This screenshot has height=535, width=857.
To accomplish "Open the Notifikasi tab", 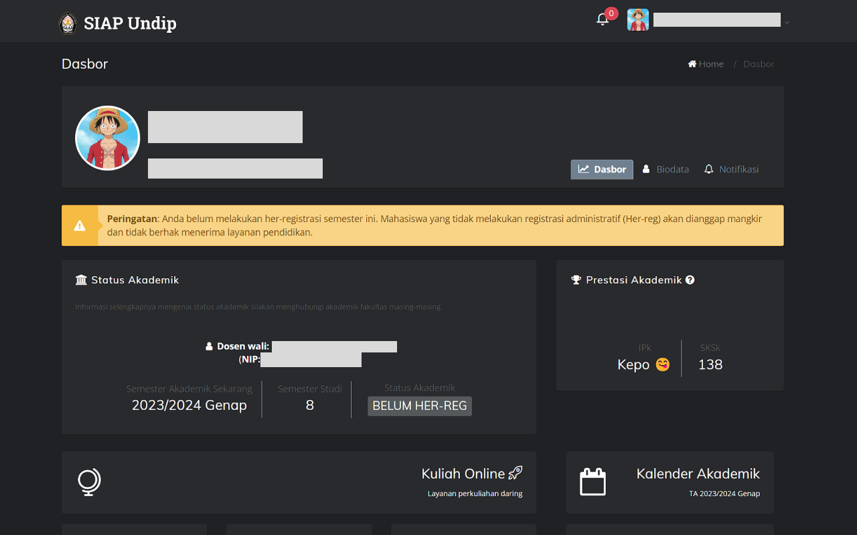I will click(x=731, y=169).
